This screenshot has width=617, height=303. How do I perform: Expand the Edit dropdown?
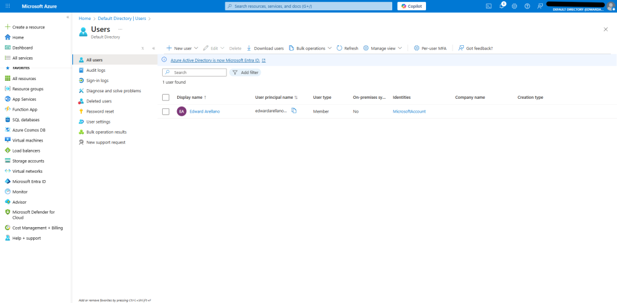coord(214,48)
